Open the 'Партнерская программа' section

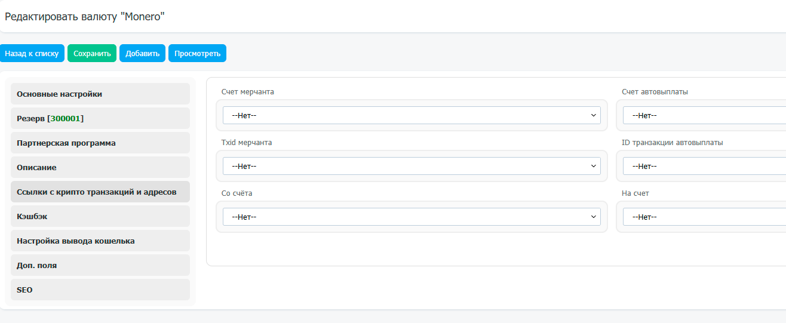100,143
